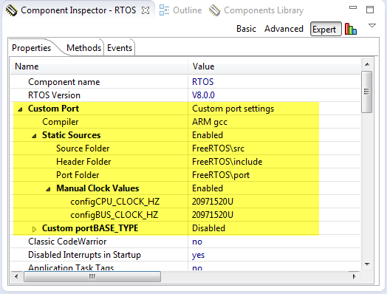Edit the configBUS_CLOCK_HZ value
The width and height of the screenshot is (387, 294).
[213, 215]
